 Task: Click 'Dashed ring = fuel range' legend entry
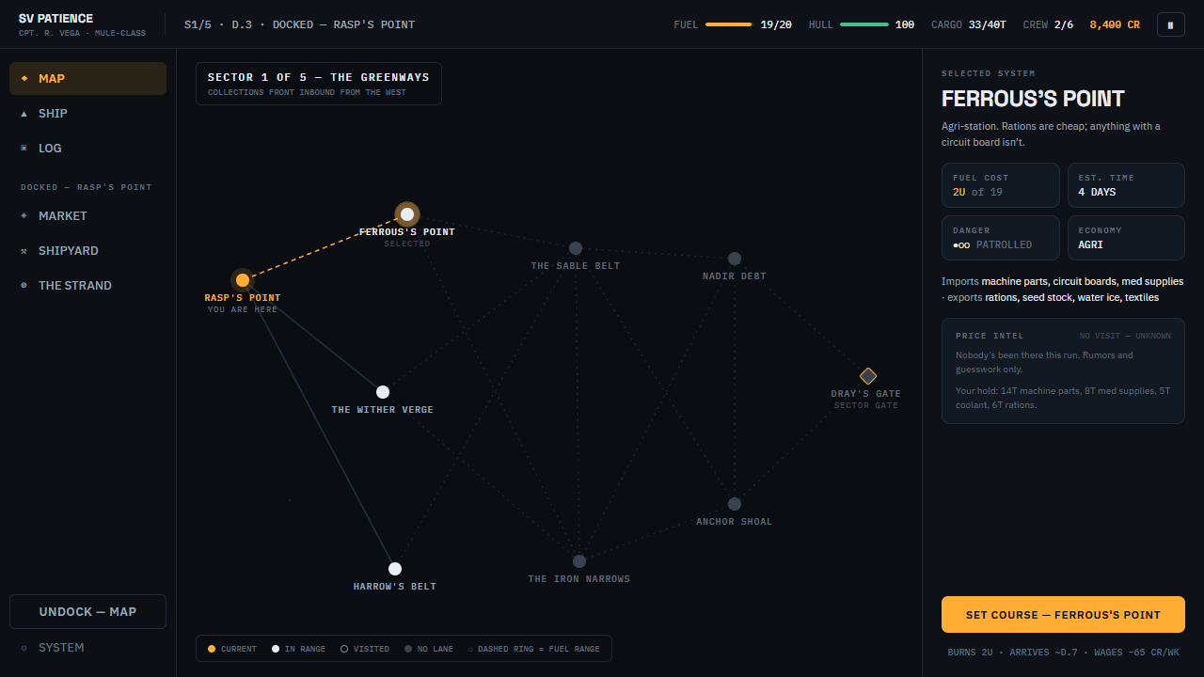click(x=533, y=649)
